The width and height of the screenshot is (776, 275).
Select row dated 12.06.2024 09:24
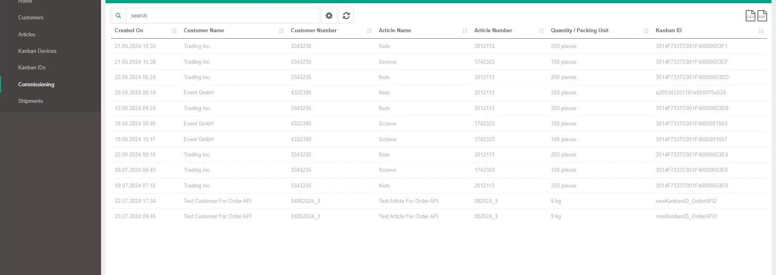click(439, 108)
